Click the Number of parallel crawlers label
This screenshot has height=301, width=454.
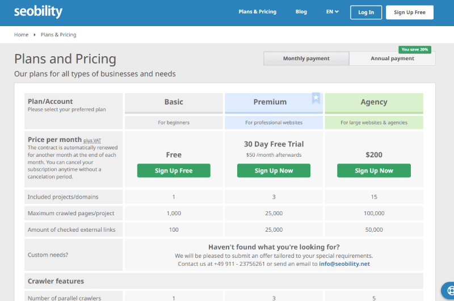pyautogui.click(x=64, y=298)
